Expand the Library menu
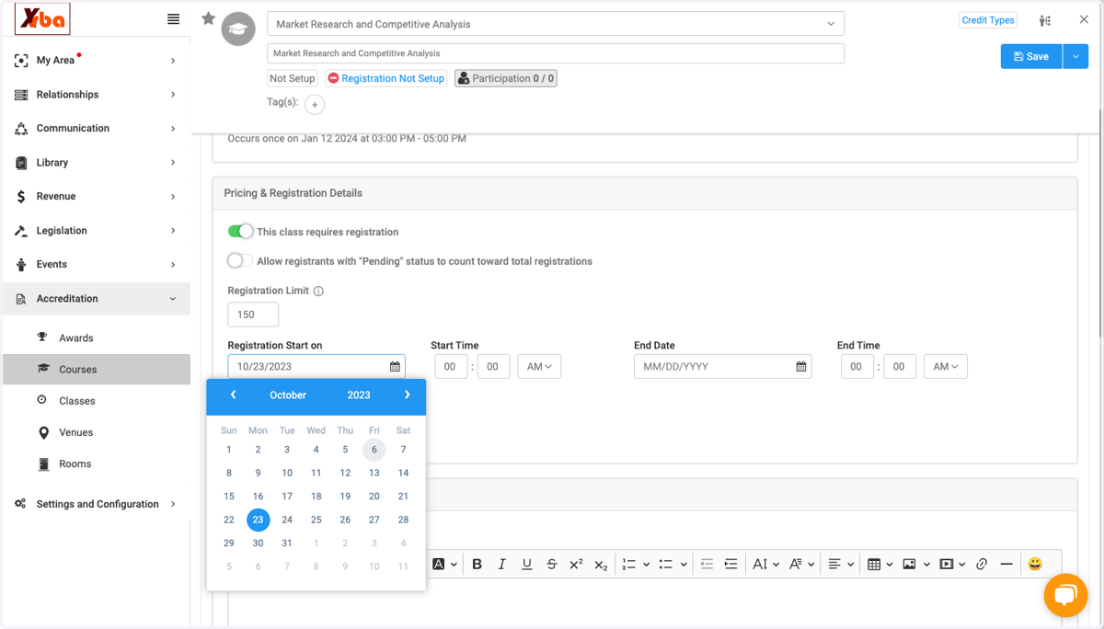The width and height of the screenshot is (1104, 629). [x=96, y=162]
